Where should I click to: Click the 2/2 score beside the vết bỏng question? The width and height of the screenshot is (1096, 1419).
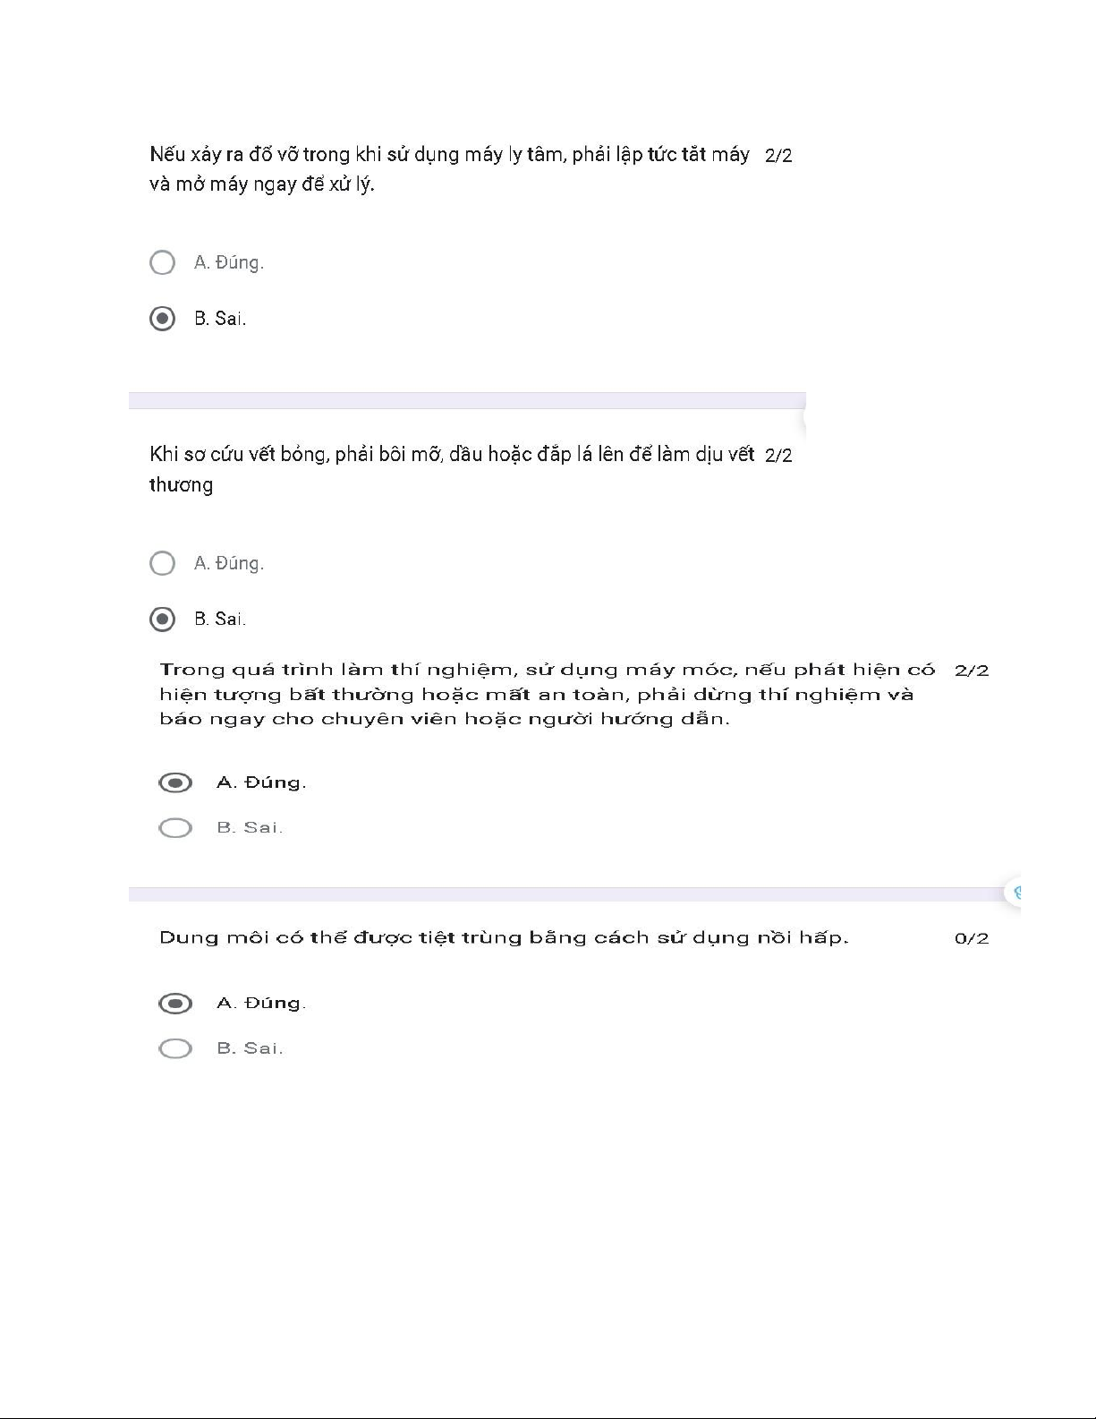(778, 455)
